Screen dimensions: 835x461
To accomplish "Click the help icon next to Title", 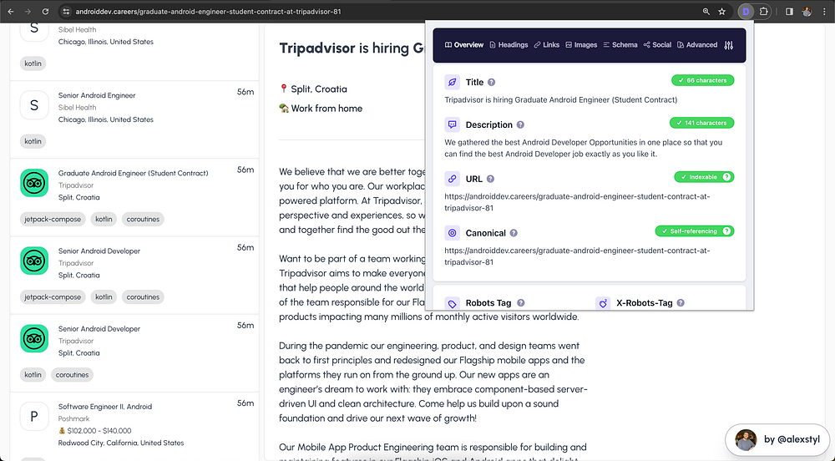I will tap(492, 83).
